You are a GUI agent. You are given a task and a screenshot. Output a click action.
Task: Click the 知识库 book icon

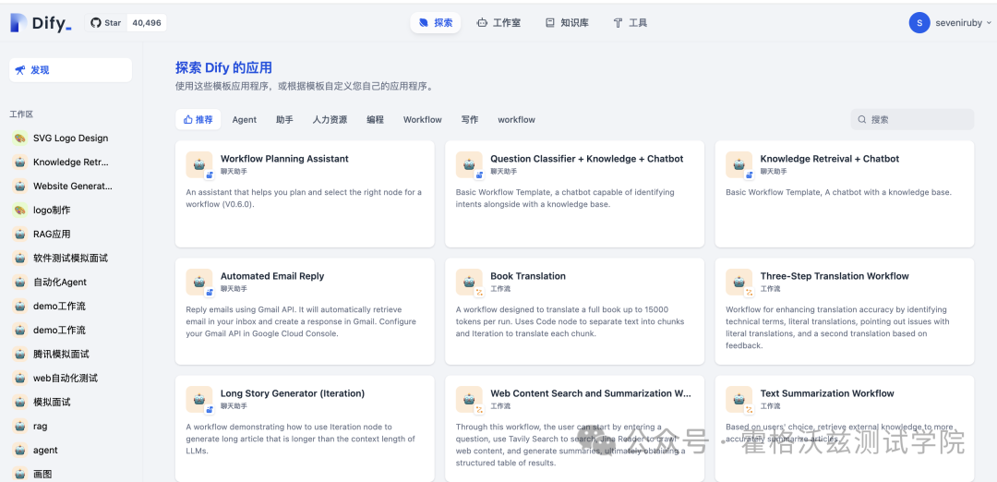(x=550, y=23)
